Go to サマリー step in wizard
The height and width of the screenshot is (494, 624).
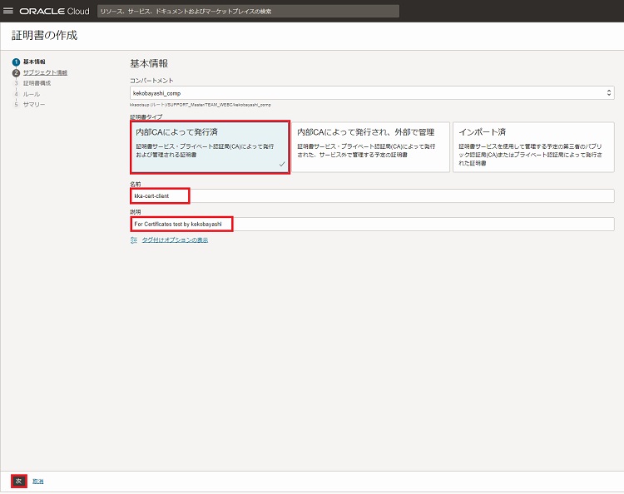coord(34,105)
